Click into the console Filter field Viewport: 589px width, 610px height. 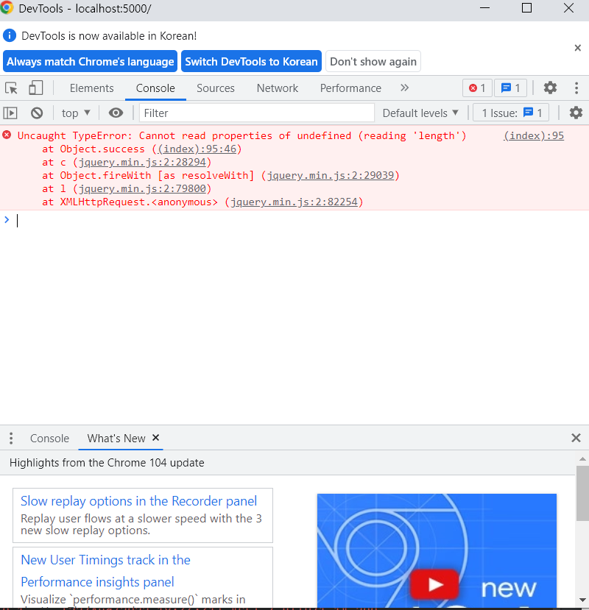257,113
